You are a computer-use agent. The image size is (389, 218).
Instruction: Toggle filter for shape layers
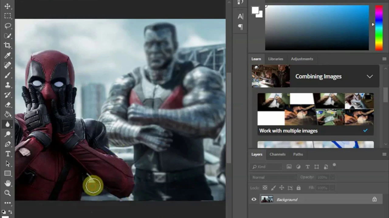pyautogui.click(x=317, y=167)
